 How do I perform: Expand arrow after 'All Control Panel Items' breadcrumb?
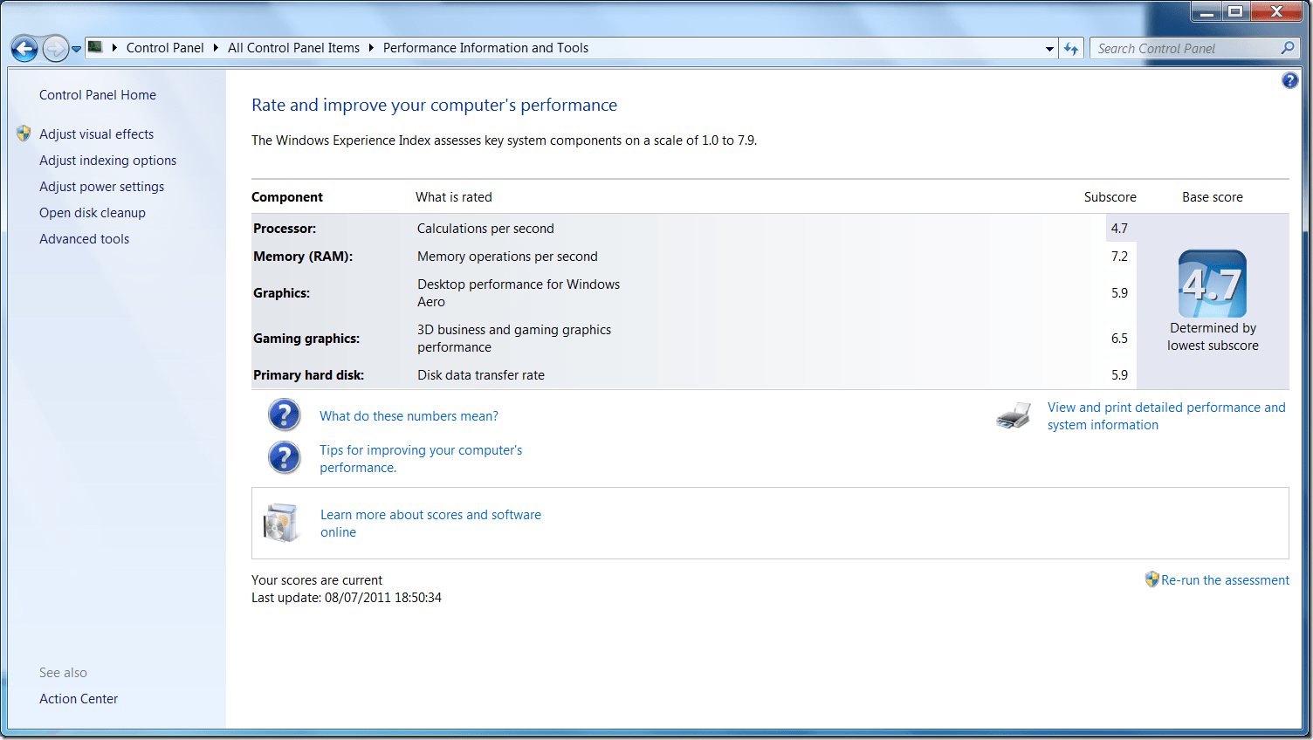(x=371, y=48)
